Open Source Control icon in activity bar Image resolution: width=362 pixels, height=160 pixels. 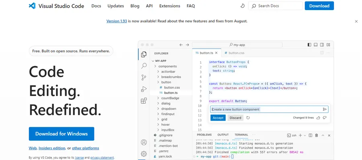(x=144, y=77)
